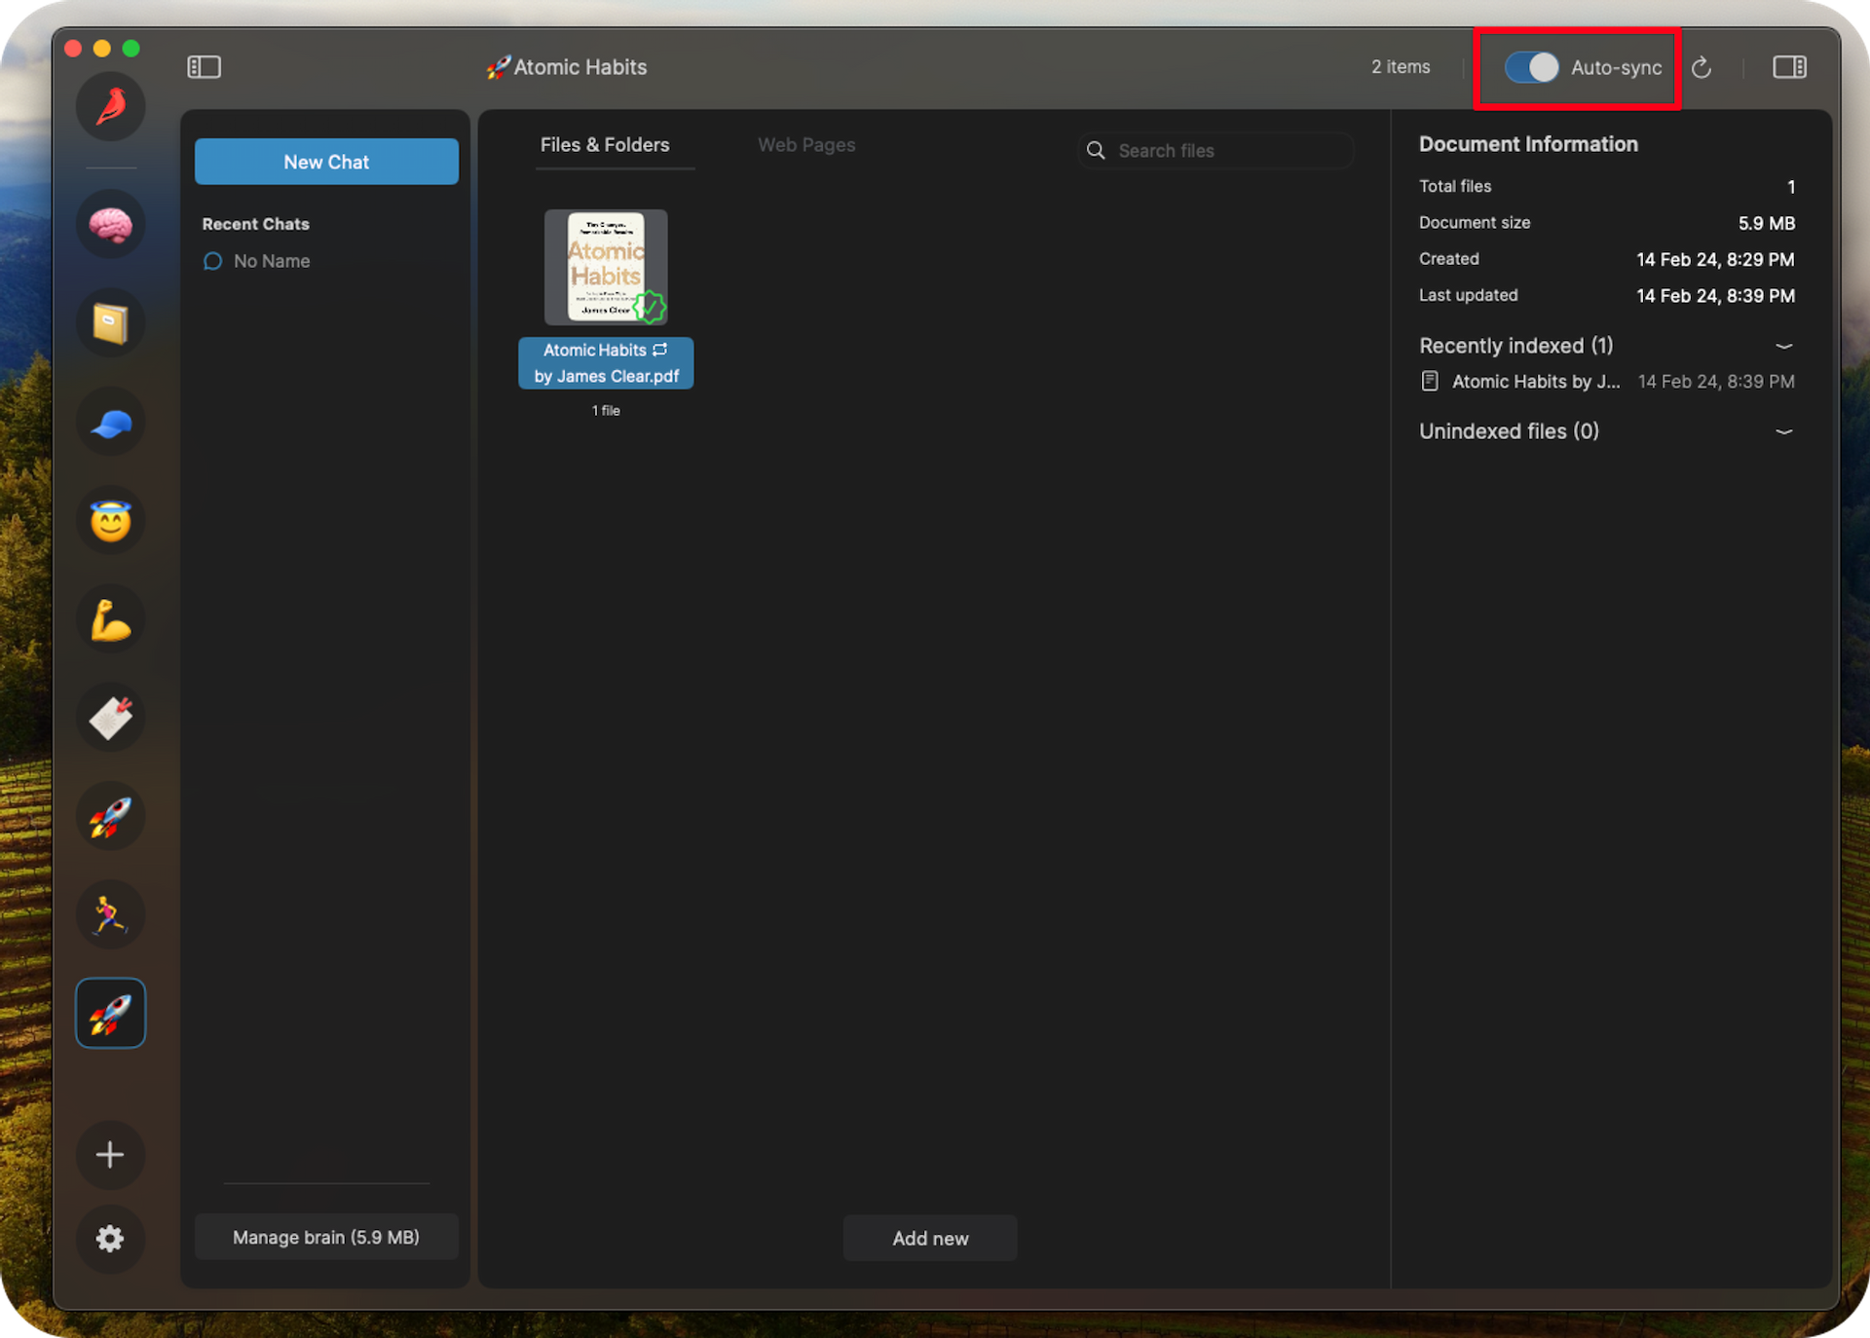Click the brain icon in sidebar
This screenshot has height=1338, width=1870.
112,224
